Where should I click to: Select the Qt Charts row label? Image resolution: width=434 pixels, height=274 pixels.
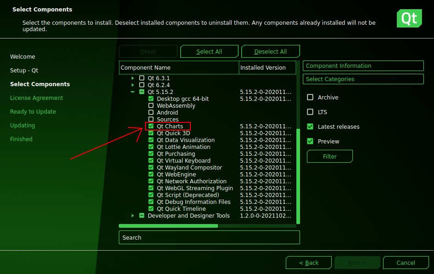coord(170,126)
